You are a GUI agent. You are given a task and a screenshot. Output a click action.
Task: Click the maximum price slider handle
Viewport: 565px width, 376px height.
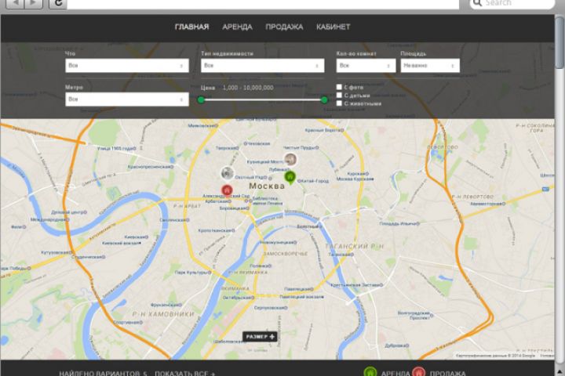324,100
